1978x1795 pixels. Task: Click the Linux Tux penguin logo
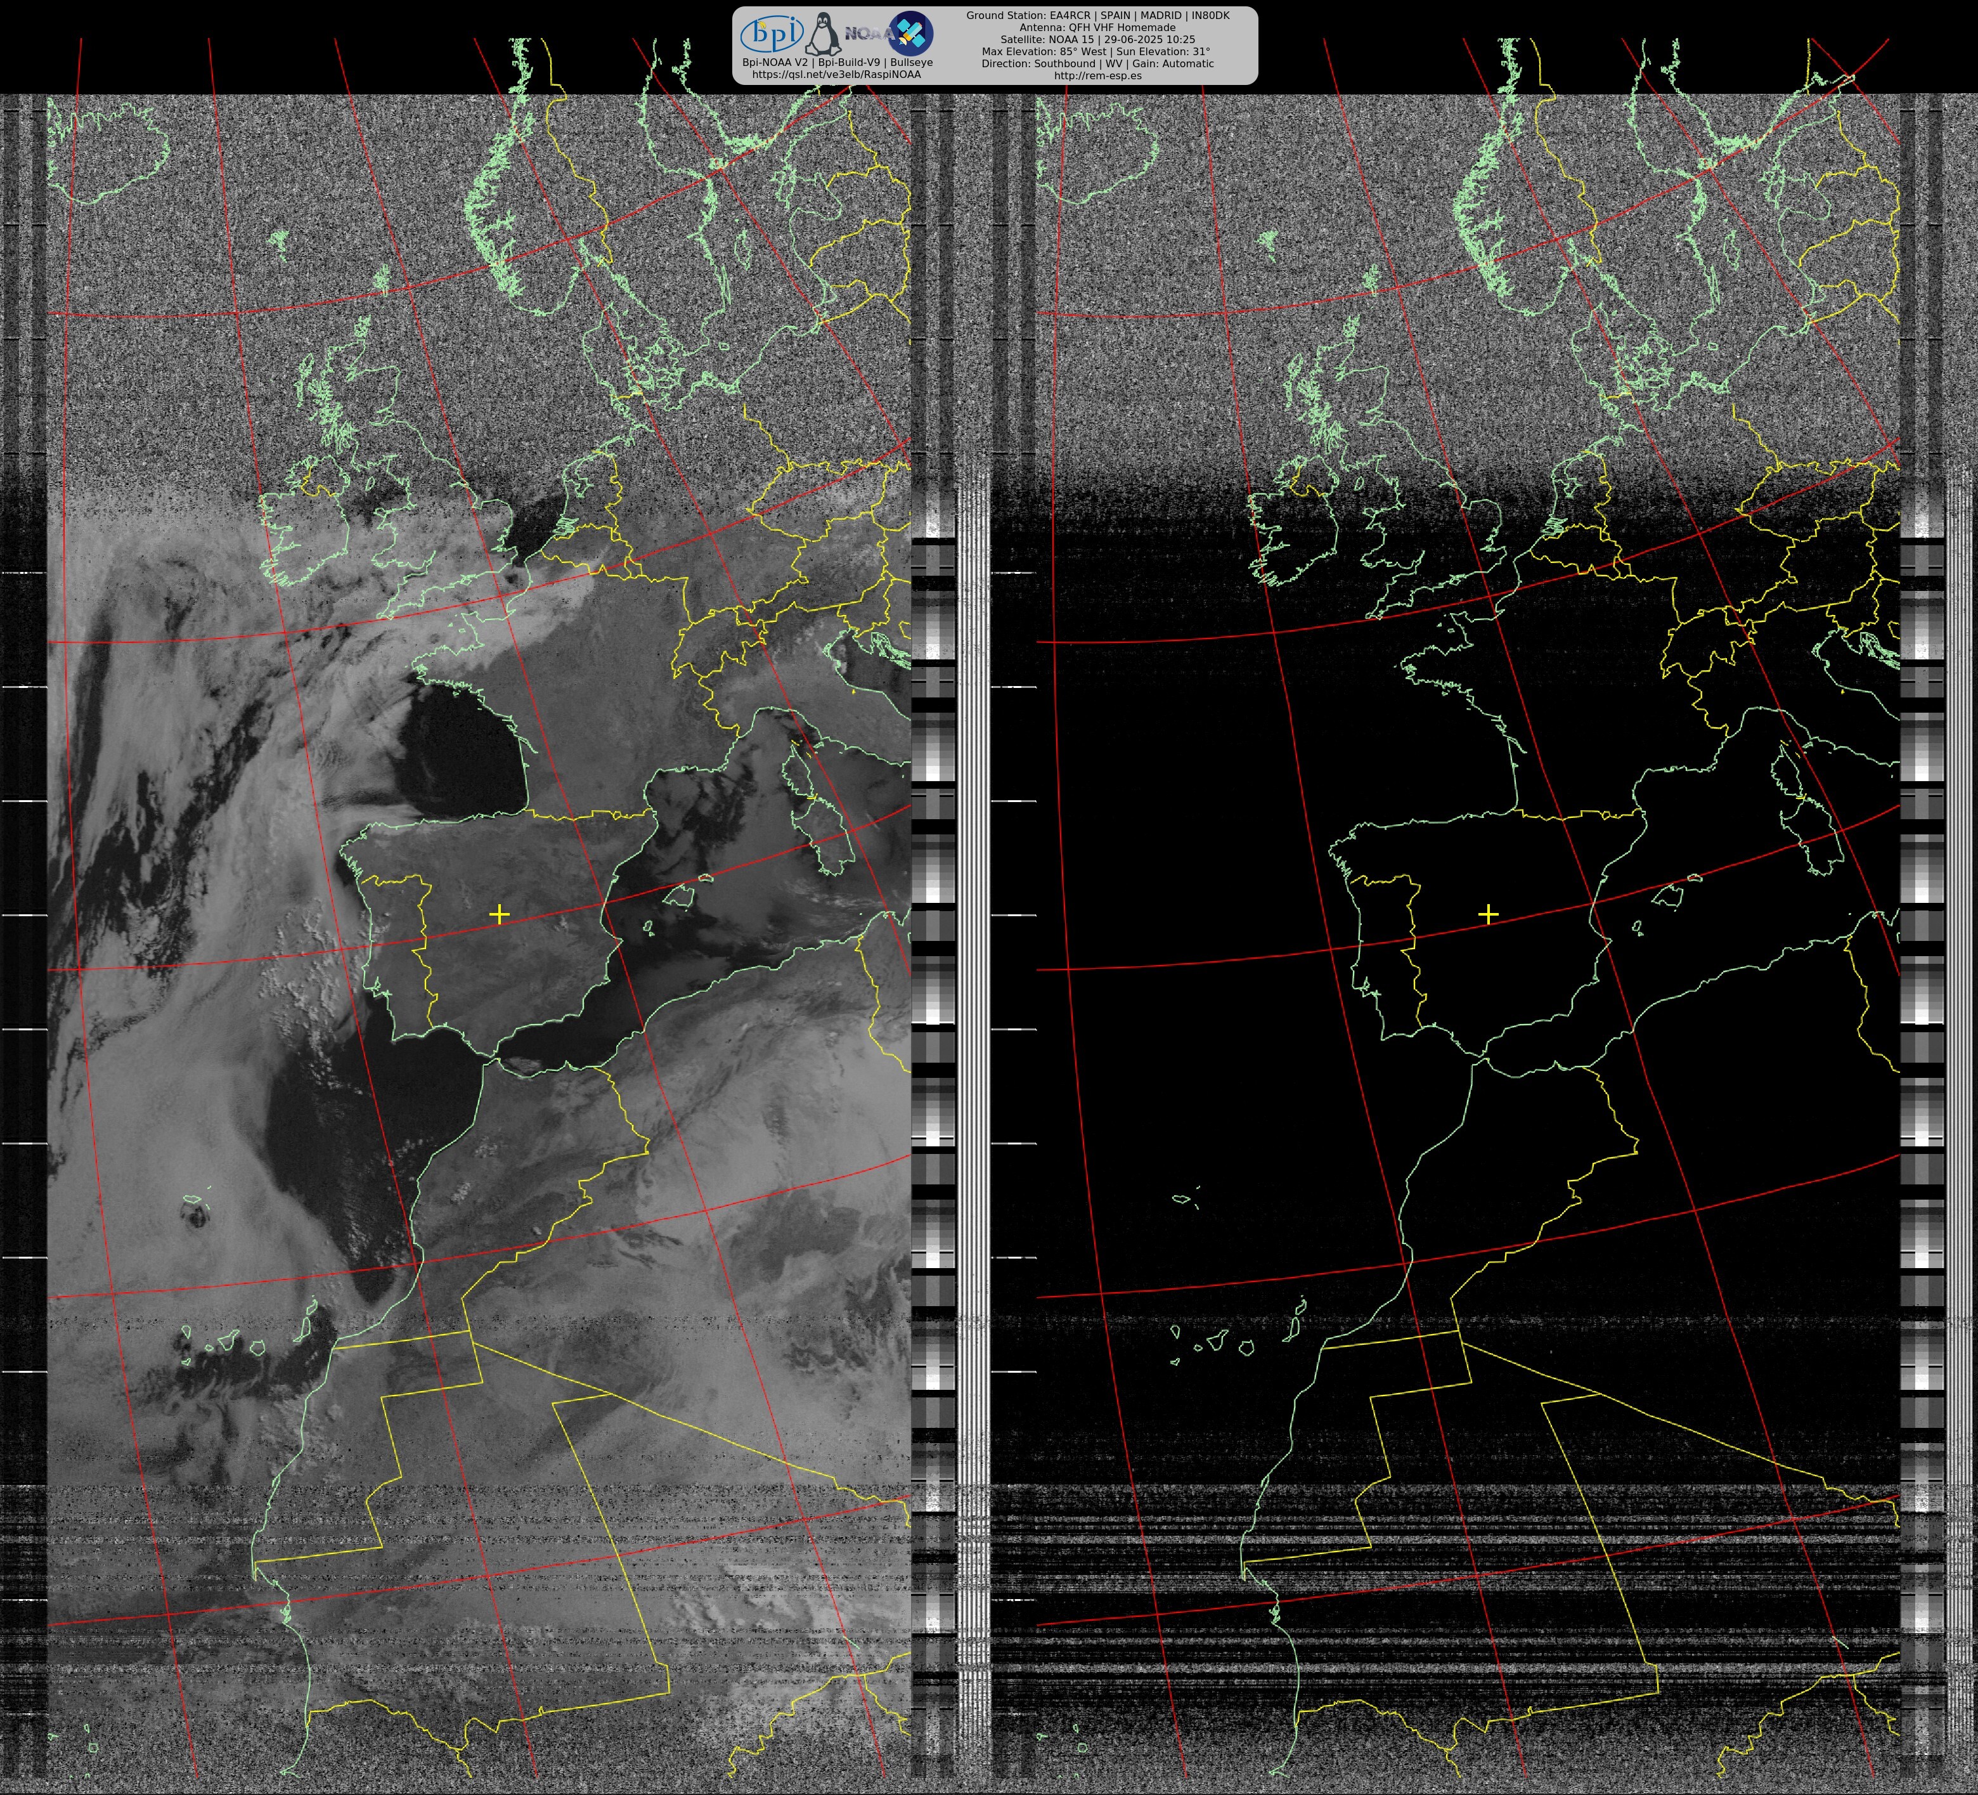tap(823, 34)
